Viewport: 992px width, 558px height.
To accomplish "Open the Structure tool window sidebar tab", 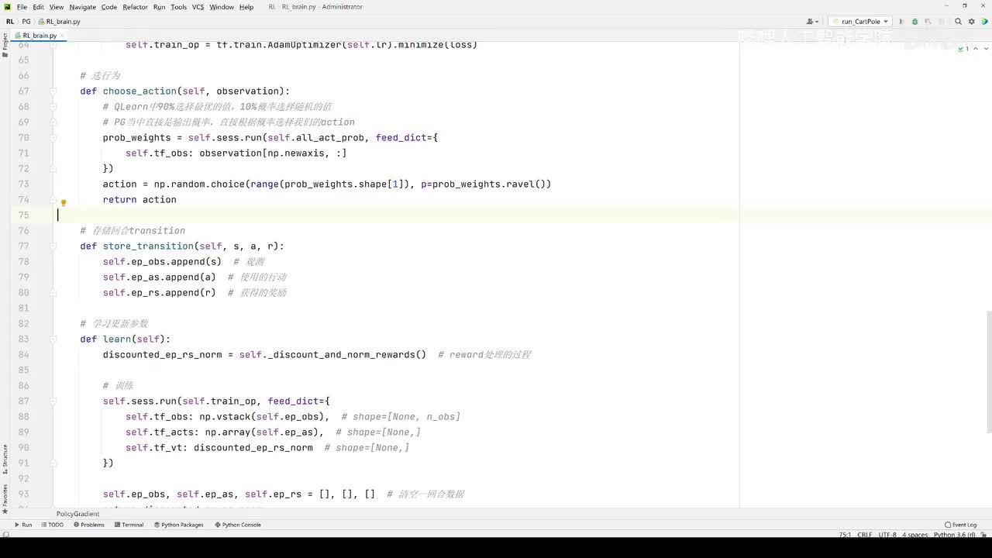I will pos(5,459).
